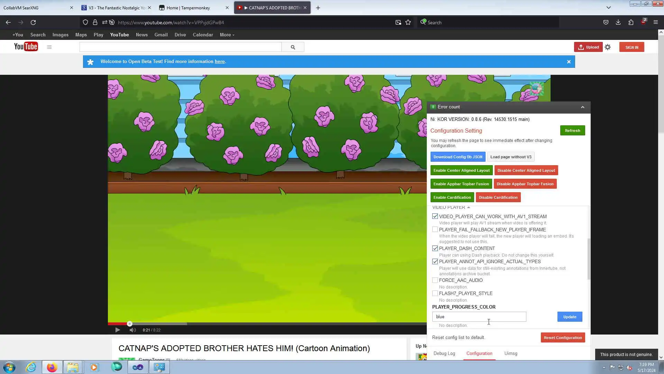This screenshot has height=374, width=664.
Task: Play the video with the play button
Action: pyautogui.click(x=118, y=330)
